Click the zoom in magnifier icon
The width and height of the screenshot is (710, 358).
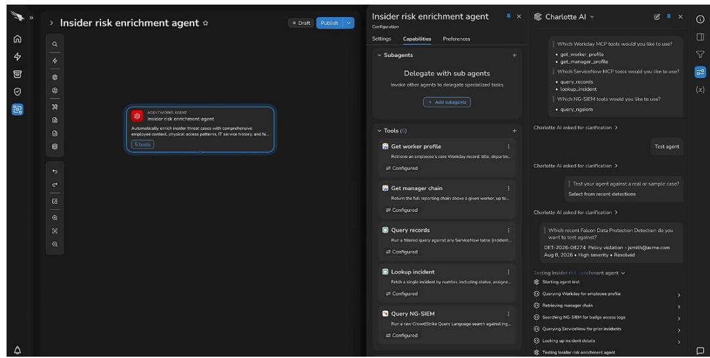[x=54, y=218]
